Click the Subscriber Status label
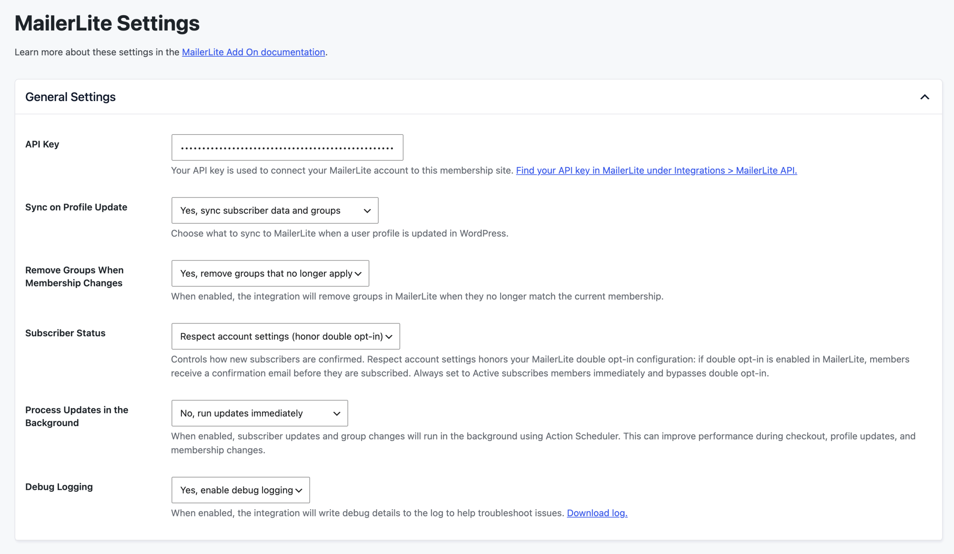 (x=65, y=333)
